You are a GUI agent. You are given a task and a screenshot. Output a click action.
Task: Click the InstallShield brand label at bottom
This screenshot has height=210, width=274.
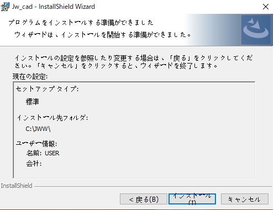pyautogui.click(x=17, y=186)
